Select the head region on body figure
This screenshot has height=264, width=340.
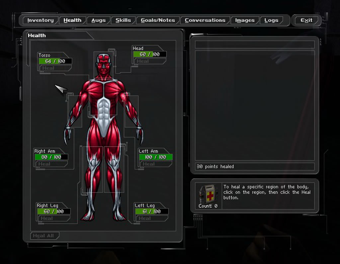pyautogui.click(x=104, y=66)
